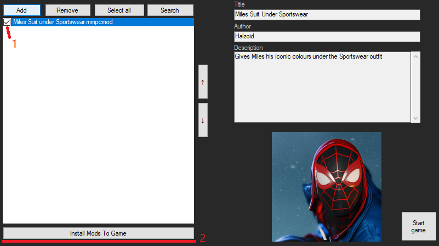Move mod up with the up arrow button
This screenshot has width=439, height=246.
[203, 82]
